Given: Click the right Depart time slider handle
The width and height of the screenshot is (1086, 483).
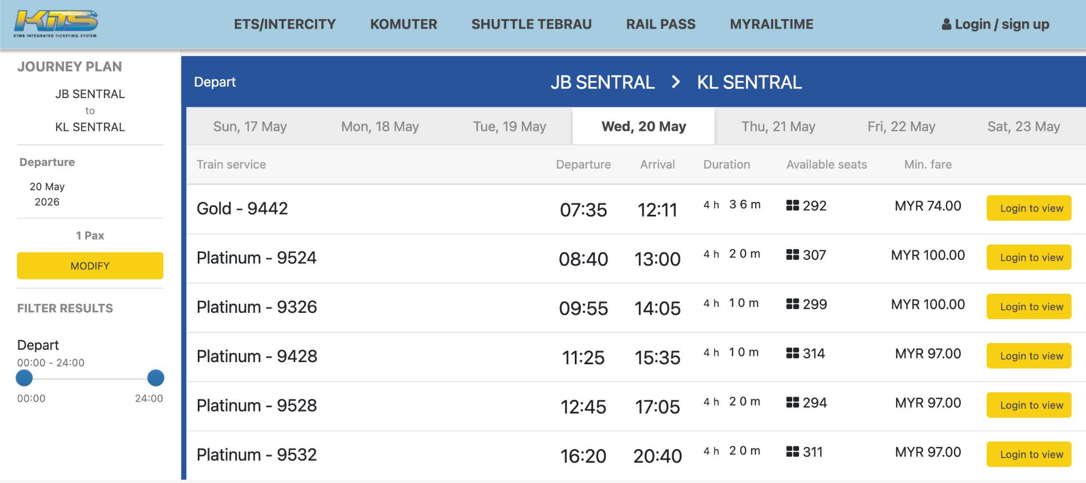Looking at the screenshot, I should pos(155,378).
